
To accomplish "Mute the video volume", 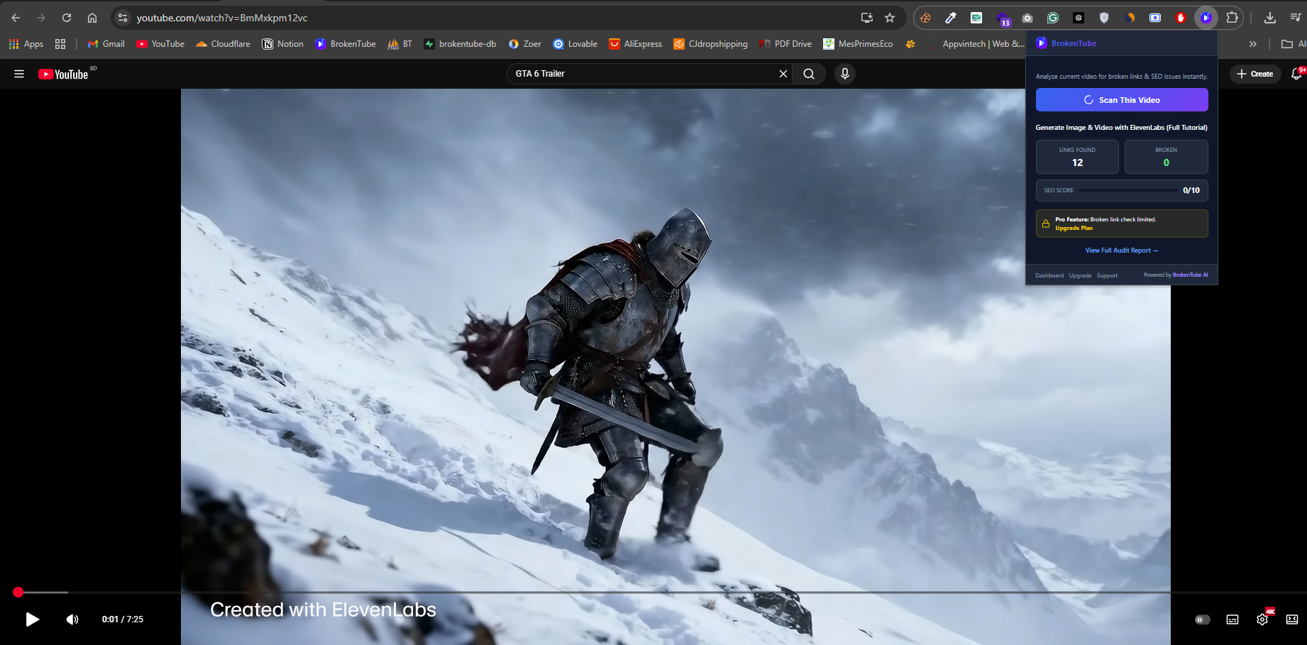I will click(x=72, y=619).
